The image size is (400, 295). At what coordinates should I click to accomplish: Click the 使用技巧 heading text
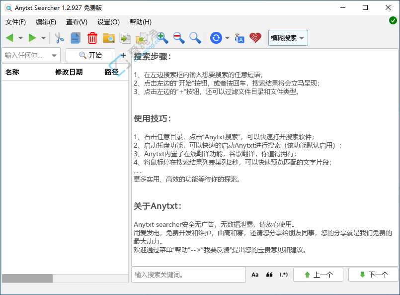click(x=152, y=118)
